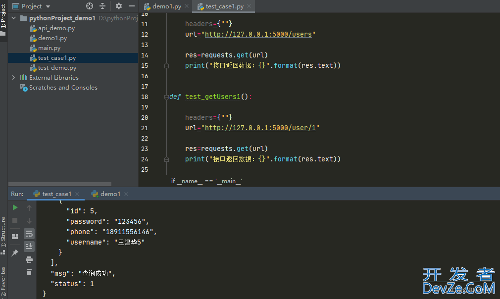Close the test_case1 run tab
The image size is (500, 299).
pos(77,194)
